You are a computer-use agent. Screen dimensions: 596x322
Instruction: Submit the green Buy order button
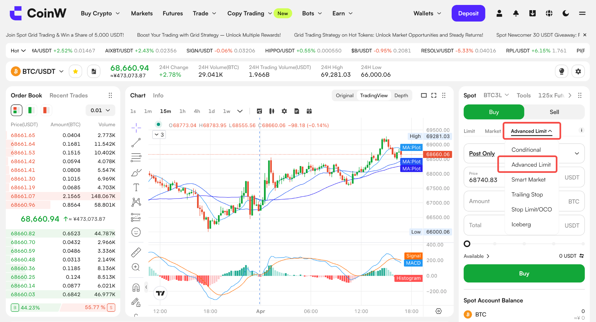tap(524, 273)
